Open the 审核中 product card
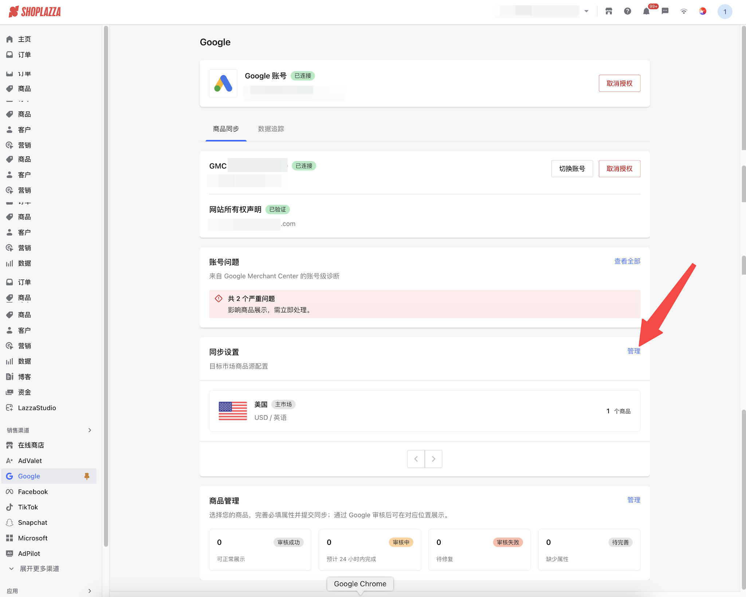The height and width of the screenshot is (597, 746). [370, 550]
